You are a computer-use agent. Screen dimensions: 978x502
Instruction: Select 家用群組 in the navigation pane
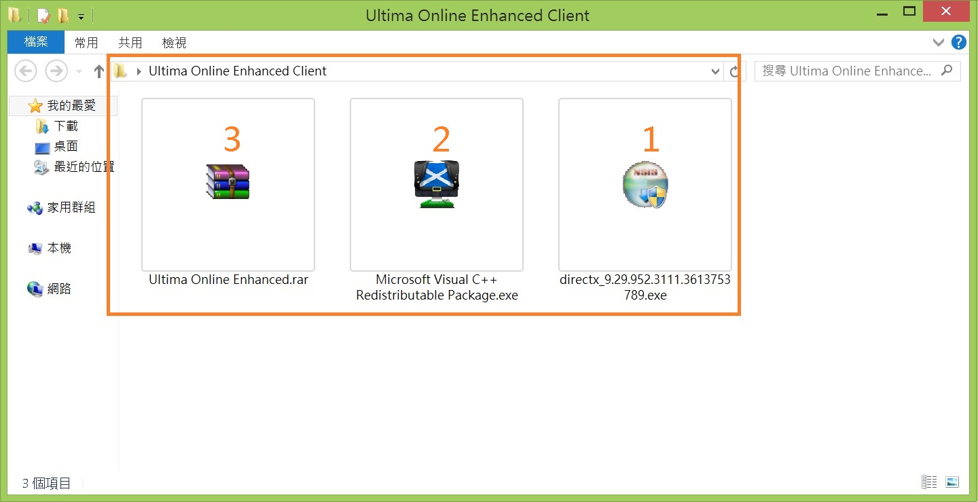(x=71, y=207)
